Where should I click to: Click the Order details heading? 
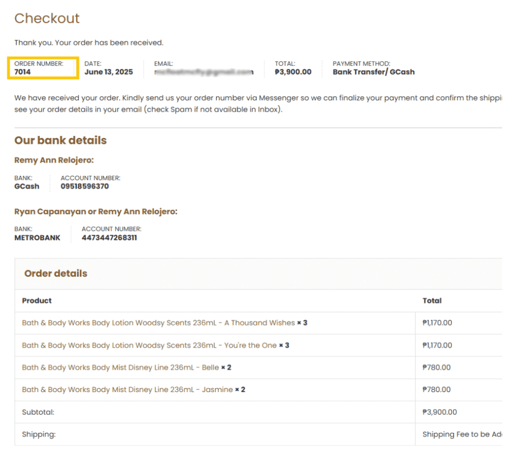click(x=56, y=274)
